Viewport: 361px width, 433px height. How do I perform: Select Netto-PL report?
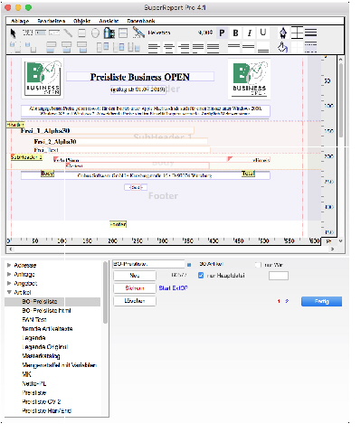tap(34, 383)
